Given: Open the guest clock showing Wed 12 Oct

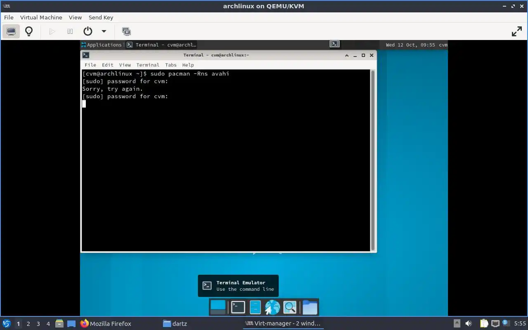Looking at the screenshot, I should [410, 45].
